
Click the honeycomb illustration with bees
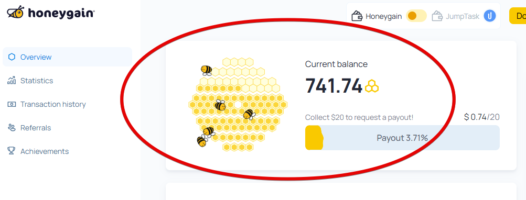(238, 104)
